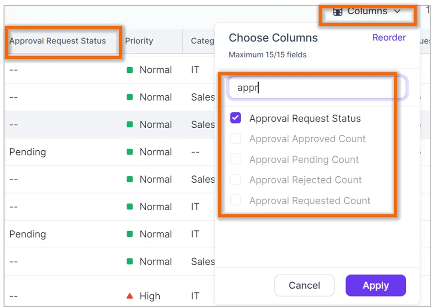The height and width of the screenshot is (307, 431).
Task: Click the second Pending status cell
Action: (x=28, y=234)
